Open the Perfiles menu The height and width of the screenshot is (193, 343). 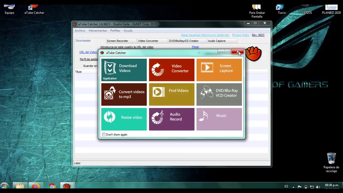tap(115, 31)
